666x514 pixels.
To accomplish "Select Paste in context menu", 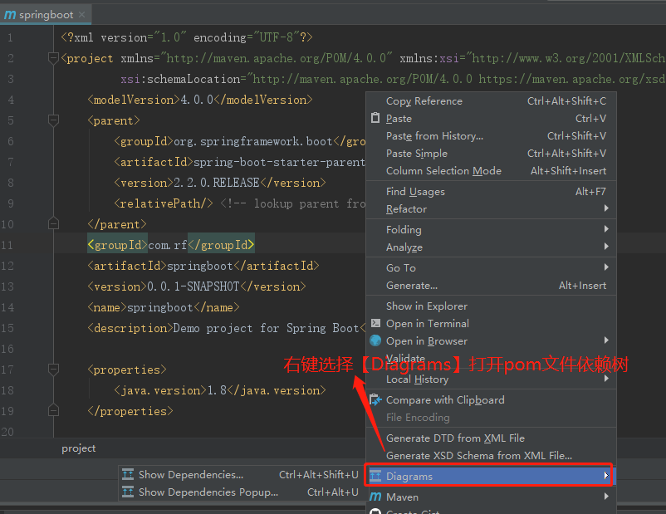I will (491, 119).
